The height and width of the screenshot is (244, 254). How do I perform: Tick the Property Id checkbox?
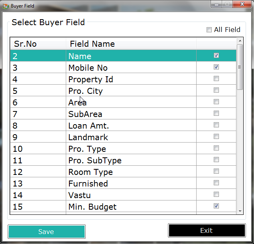pos(216,79)
